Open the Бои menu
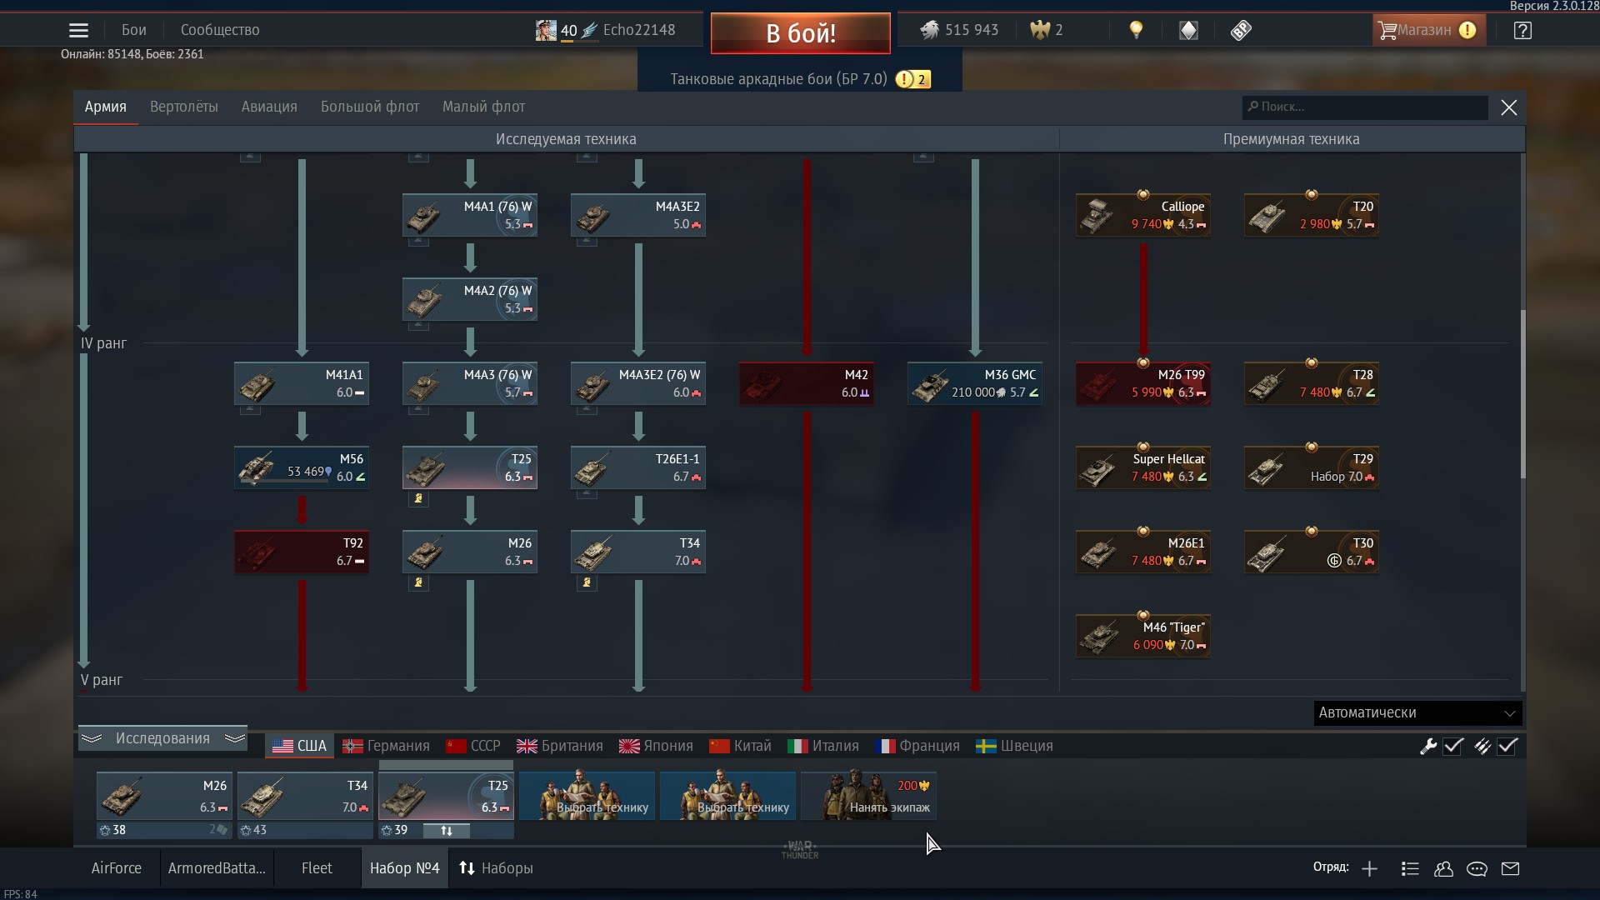1600x900 pixels. (133, 30)
